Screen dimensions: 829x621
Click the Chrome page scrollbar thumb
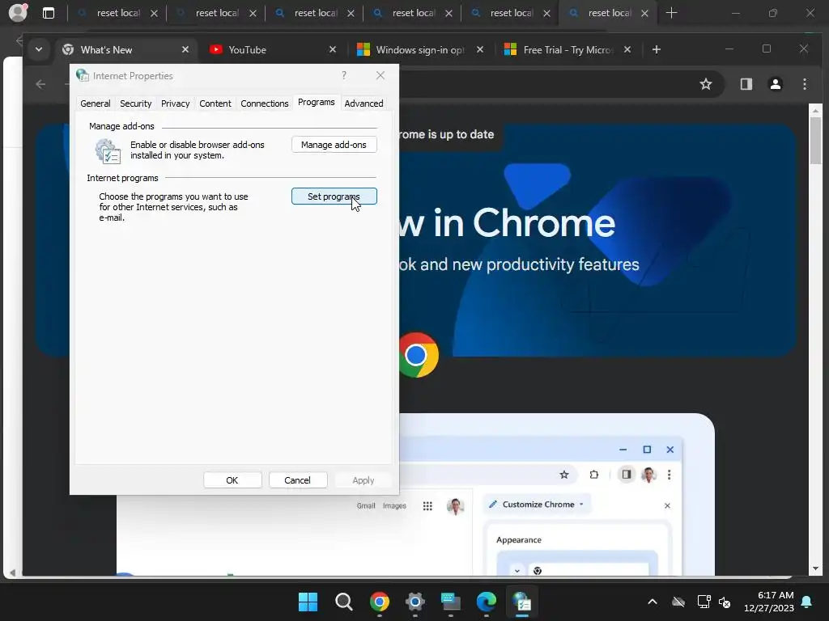point(816,141)
